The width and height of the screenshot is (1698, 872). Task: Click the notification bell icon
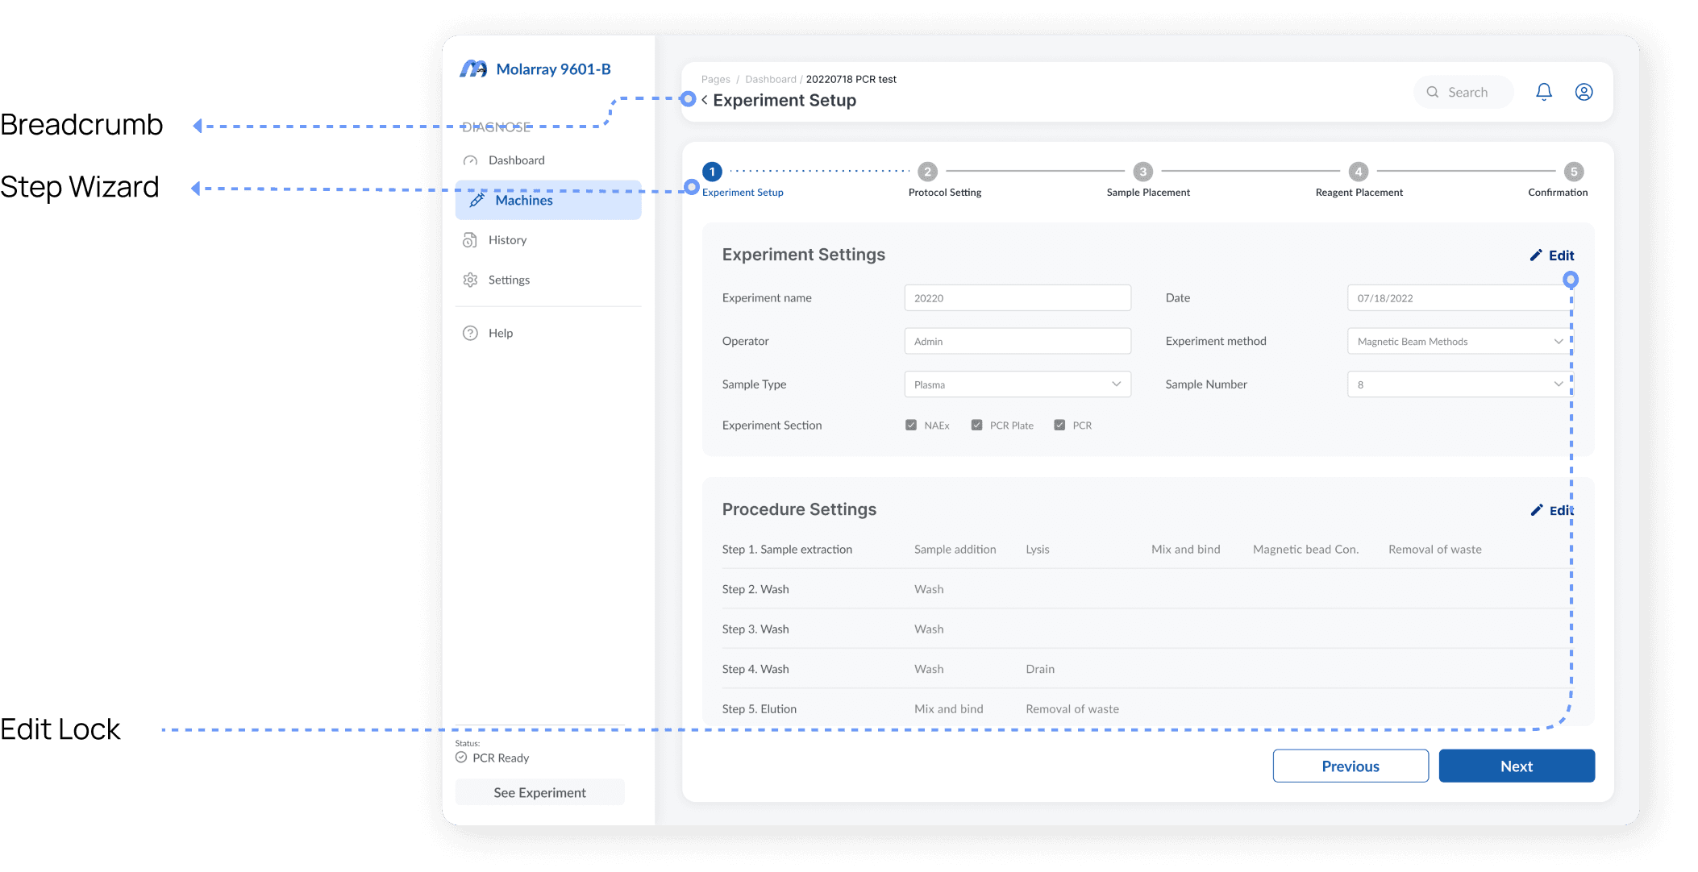[1543, 92]
